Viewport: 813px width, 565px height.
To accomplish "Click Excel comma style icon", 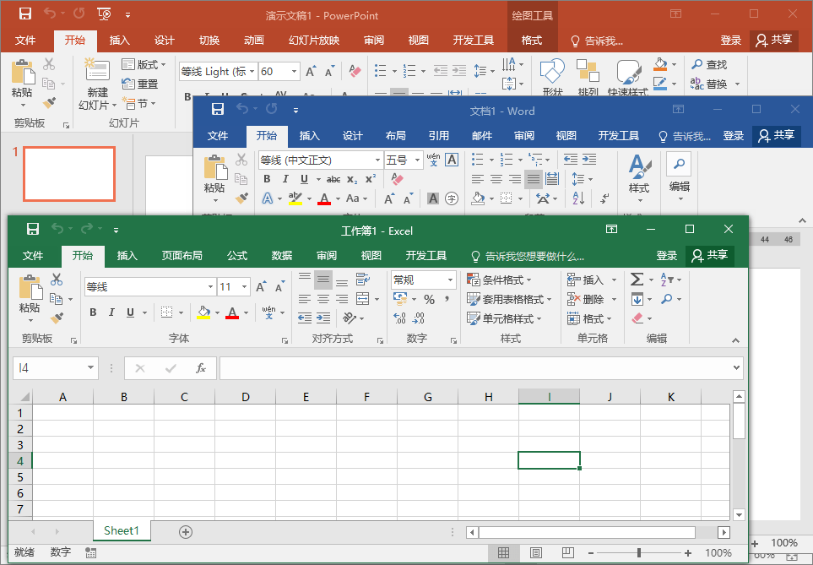I will tap(447, 299).
